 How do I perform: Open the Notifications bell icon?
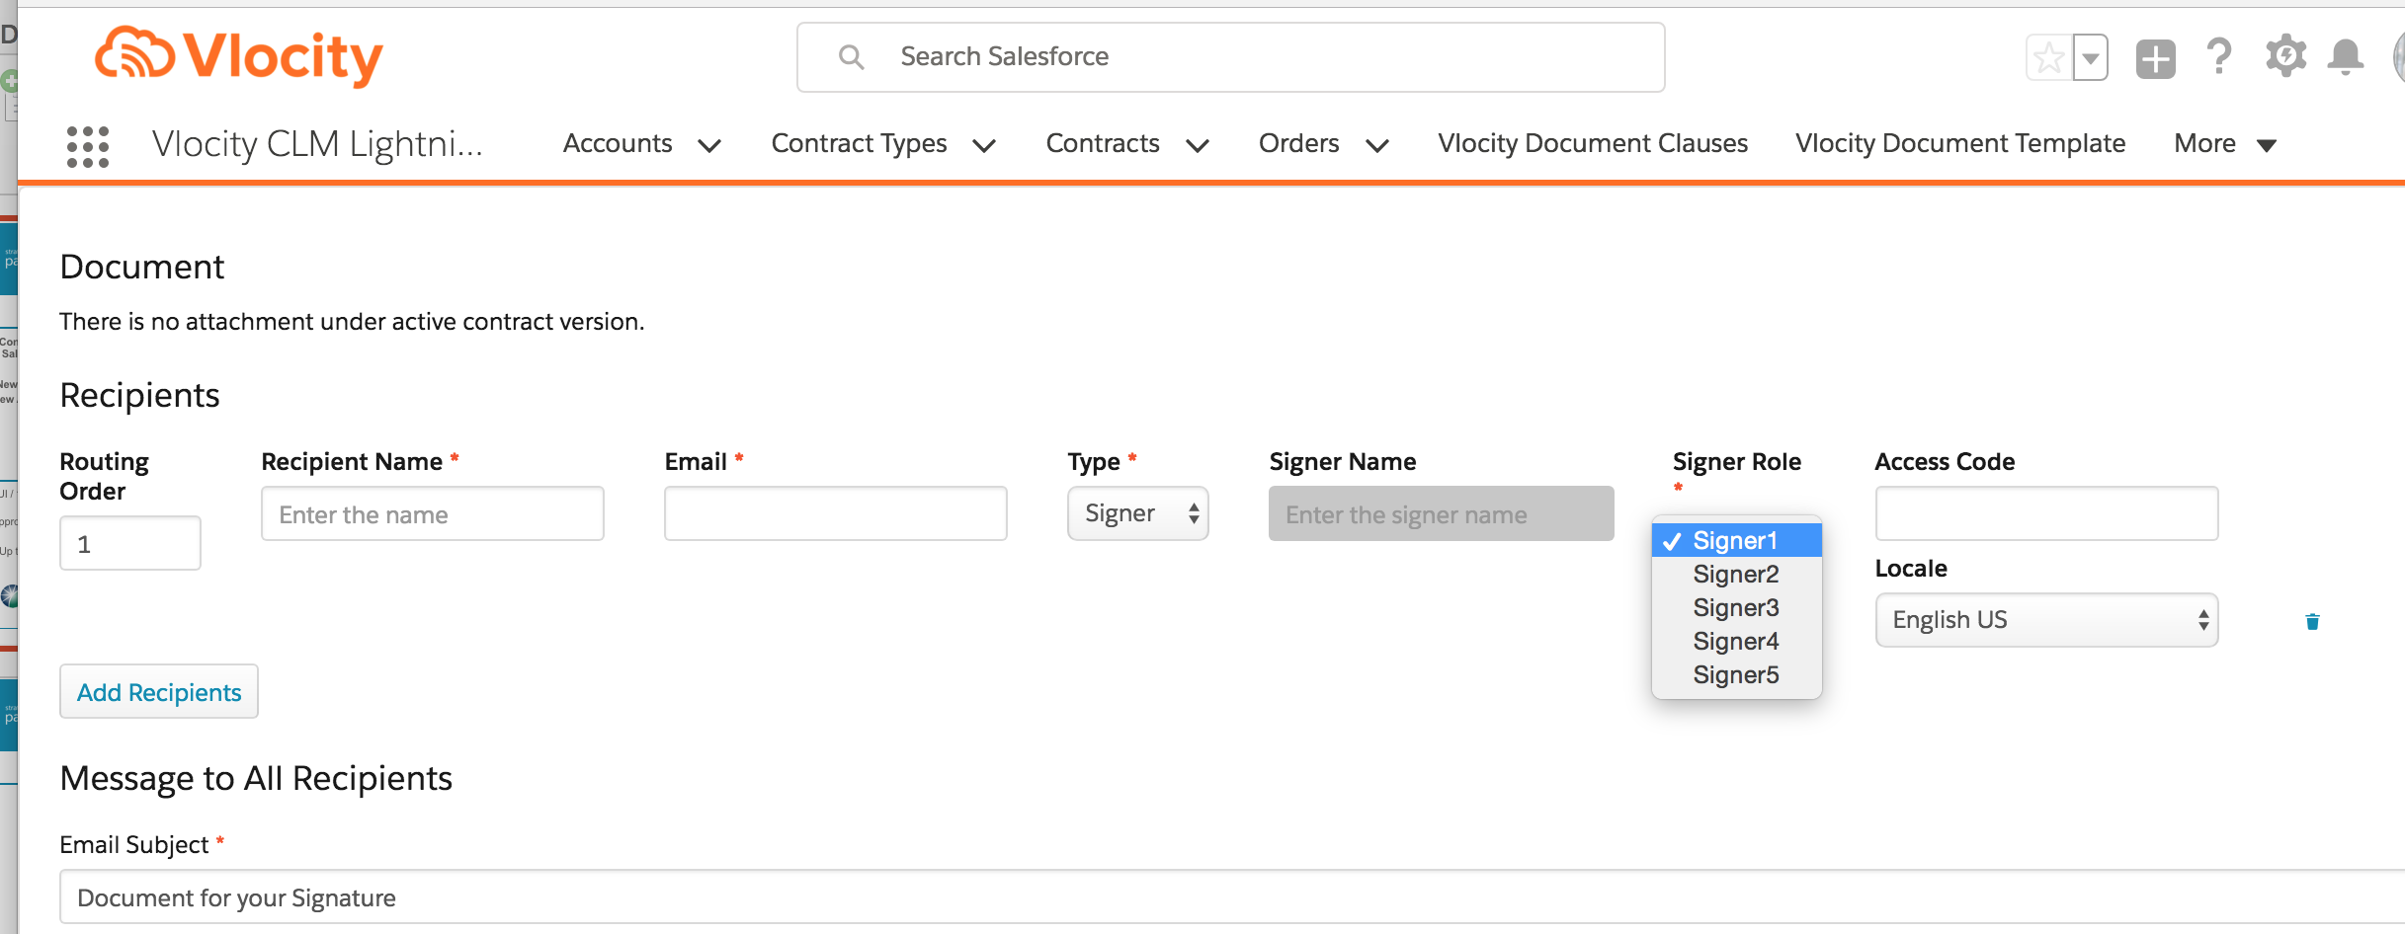tap(2345, 57)
